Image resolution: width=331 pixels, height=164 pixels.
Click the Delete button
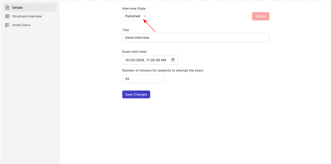pos(261,16)
